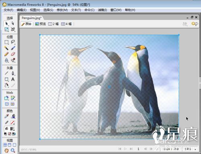
Task: Open the 滤镜(I) menu
Action: tap(103, 10)
